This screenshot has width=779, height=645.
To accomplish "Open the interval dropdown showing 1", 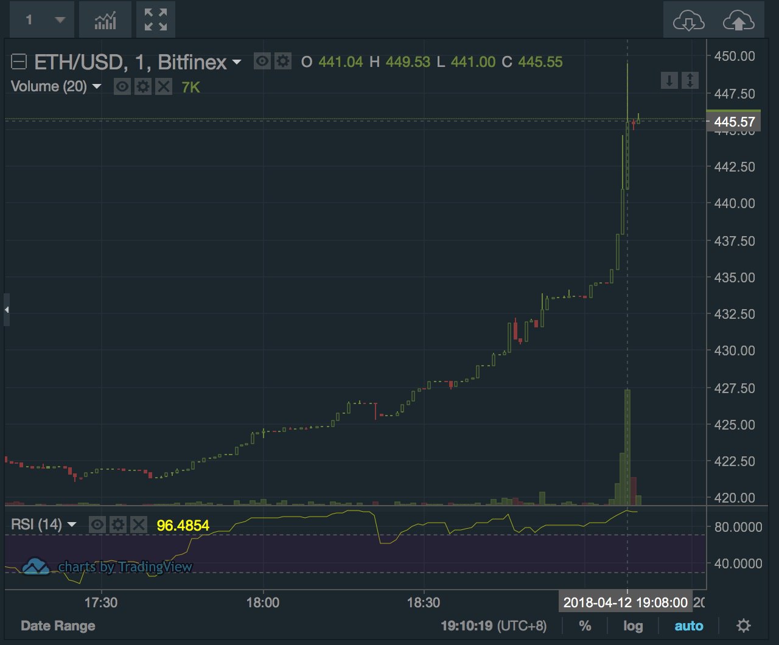I will (x=42, y=20).
